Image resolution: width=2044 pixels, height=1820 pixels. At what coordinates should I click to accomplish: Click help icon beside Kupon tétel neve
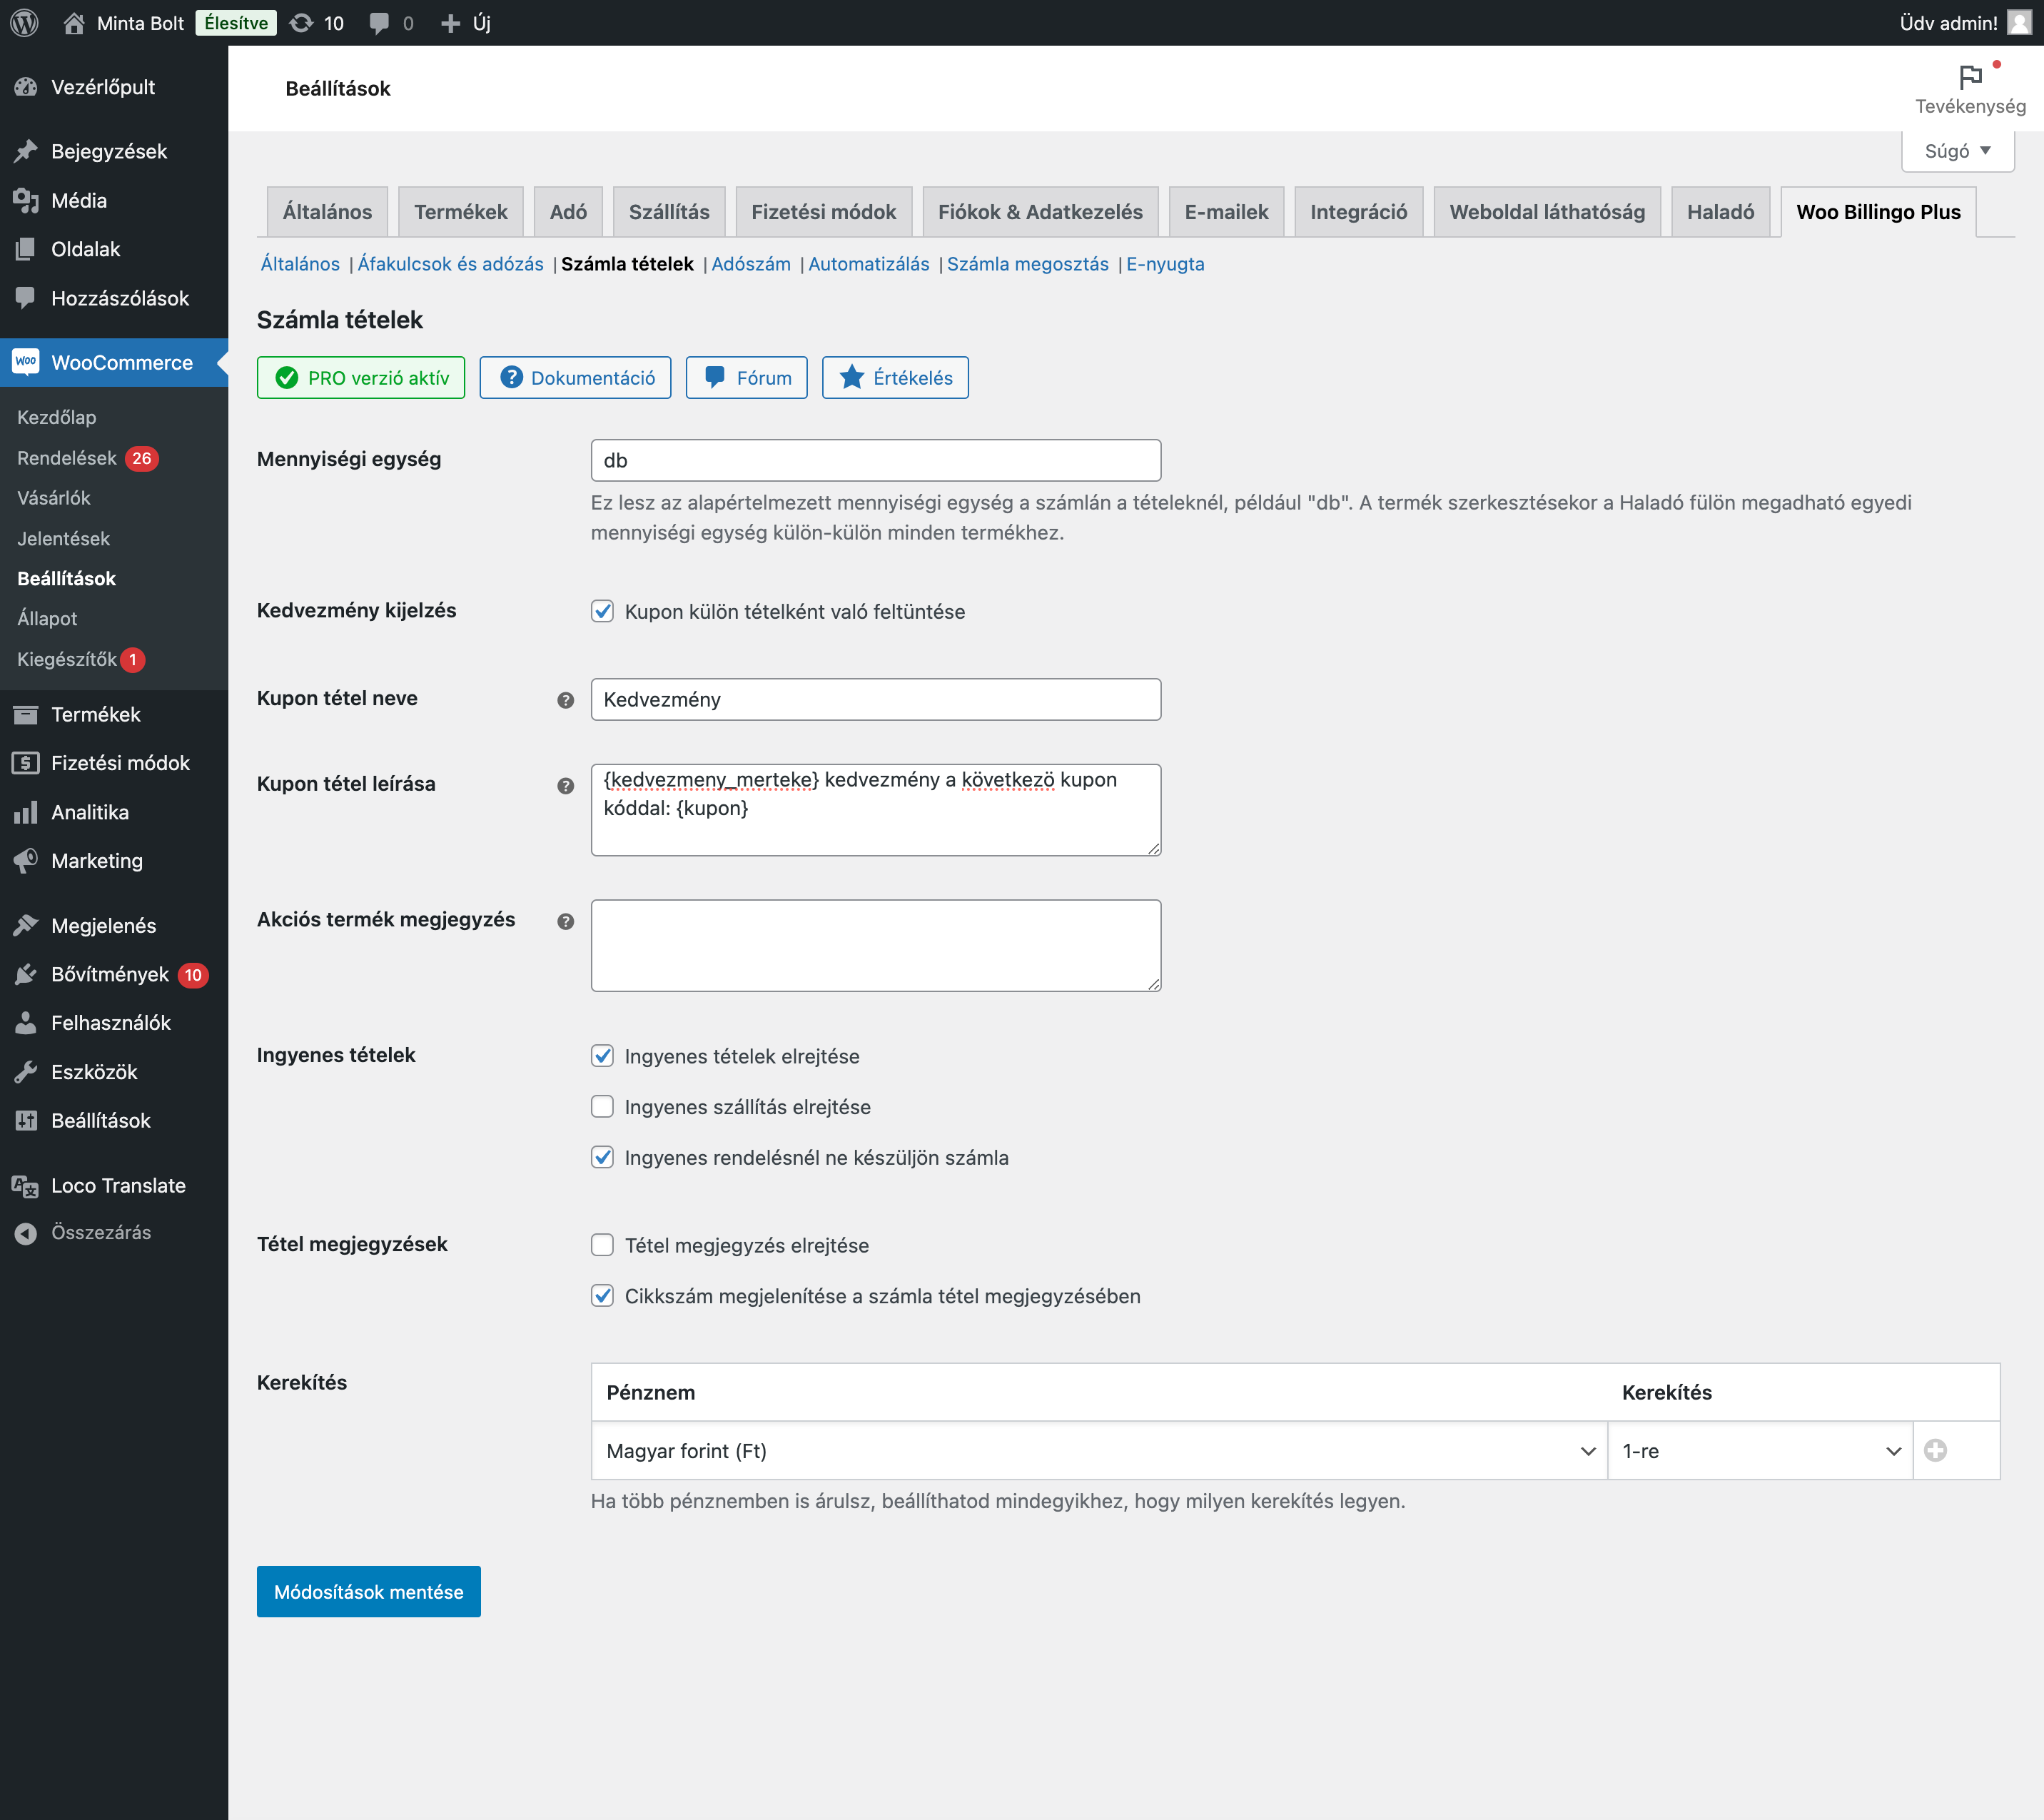point(566,700)
